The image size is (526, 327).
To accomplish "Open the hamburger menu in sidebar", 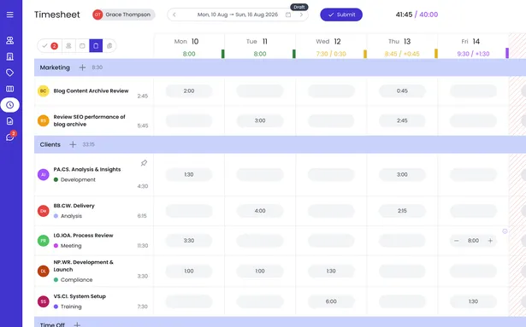I will 9,15.
